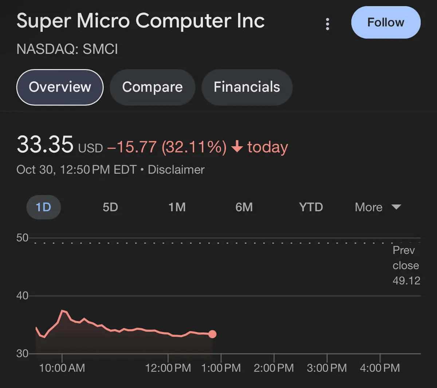Click the current price dot on chart
The width and height of the screenshot is (437, 388).
click(212, 334)
